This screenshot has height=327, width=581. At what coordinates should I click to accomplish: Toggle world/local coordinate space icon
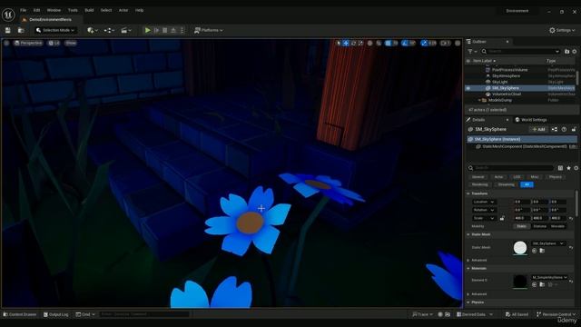click(x=369, y=43)
